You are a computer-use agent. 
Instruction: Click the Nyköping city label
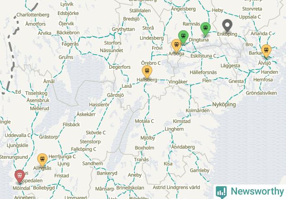[224, 104]
